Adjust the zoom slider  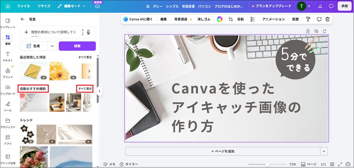pos(267,164)
